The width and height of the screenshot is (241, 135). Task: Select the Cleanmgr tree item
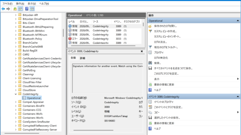click(x=28, y=74)
